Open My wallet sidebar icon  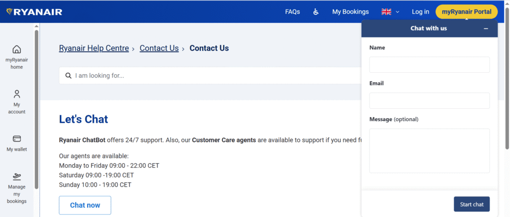pyautogui.click(x=16, y=139)
